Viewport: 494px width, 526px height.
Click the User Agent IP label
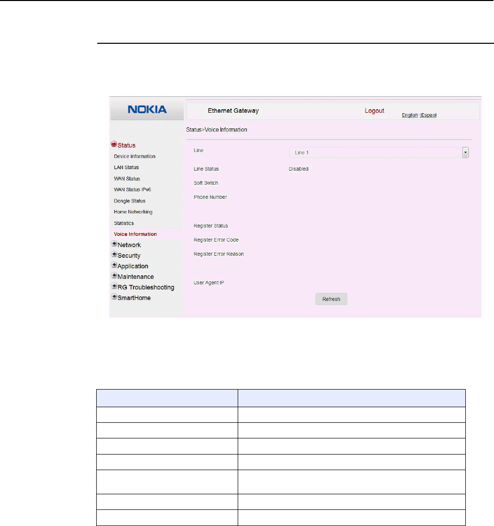pyautogui.click(x=209, y=283)
